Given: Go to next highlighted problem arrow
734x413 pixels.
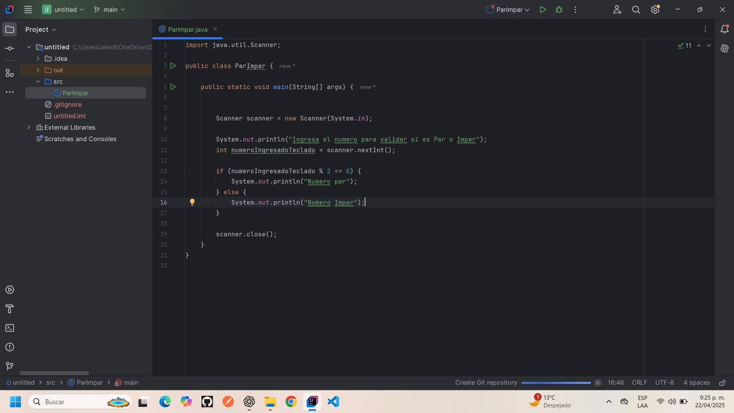Looking at the screenshot, I should (x=709, y=46).
